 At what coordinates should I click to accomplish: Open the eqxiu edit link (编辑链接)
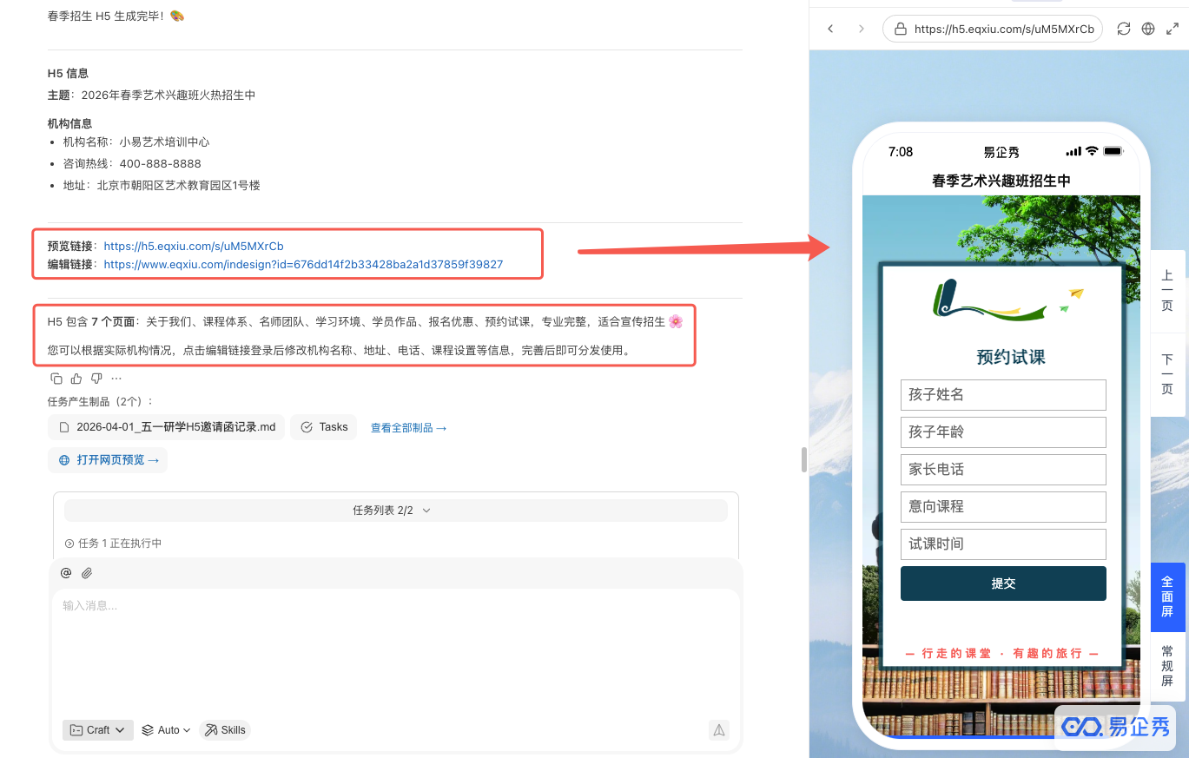[x=303, y=264]
